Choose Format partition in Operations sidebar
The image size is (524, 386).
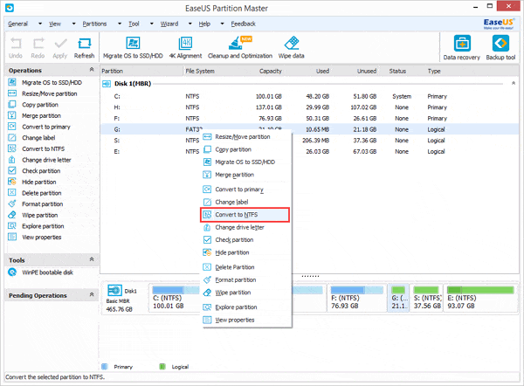pyautogui.click(x=43, y=203)
